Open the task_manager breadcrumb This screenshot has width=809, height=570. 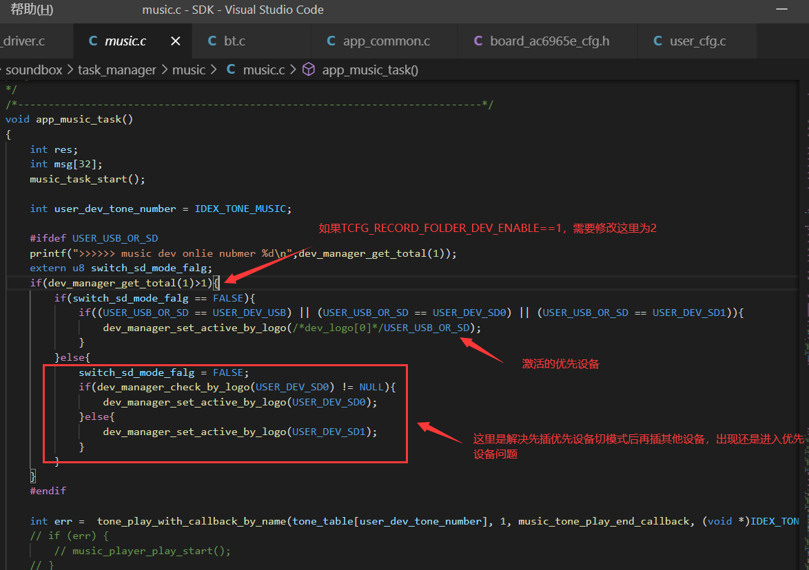[116, 70]
